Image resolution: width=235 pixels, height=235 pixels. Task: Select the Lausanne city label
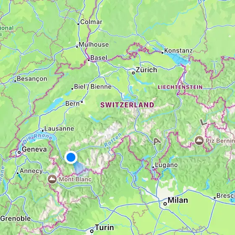[x=59, y=128]
